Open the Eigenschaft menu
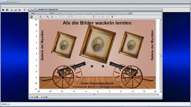 (x=100, y=13)
